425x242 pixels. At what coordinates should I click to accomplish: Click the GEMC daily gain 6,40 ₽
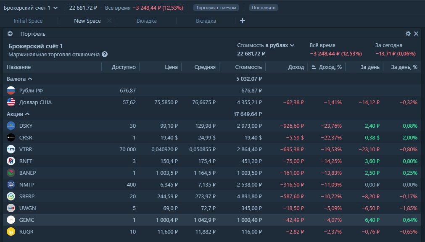coord(372,220)
